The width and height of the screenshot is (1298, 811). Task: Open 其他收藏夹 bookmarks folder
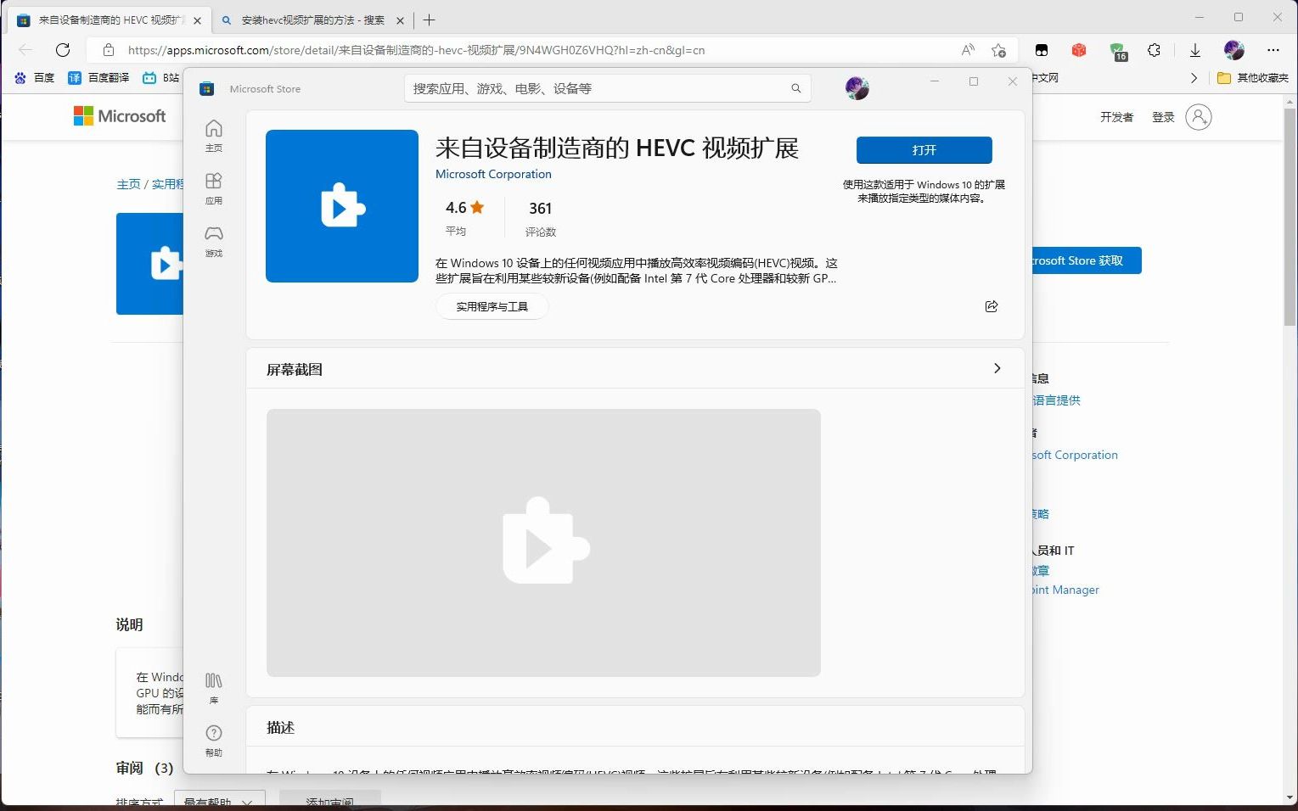[1253, 77]
